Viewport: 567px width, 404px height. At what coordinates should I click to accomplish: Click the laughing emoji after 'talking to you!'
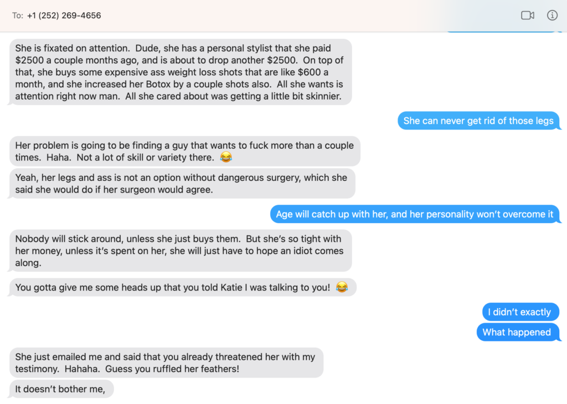(x=342, y=287)
